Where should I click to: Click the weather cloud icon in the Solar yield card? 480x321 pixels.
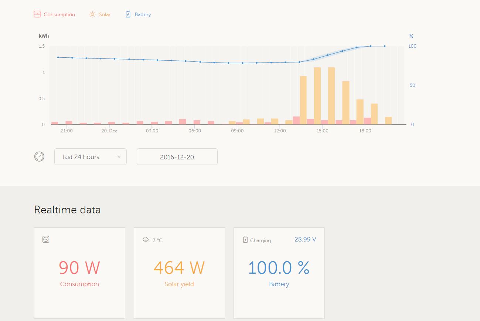[x=145, y=240]
